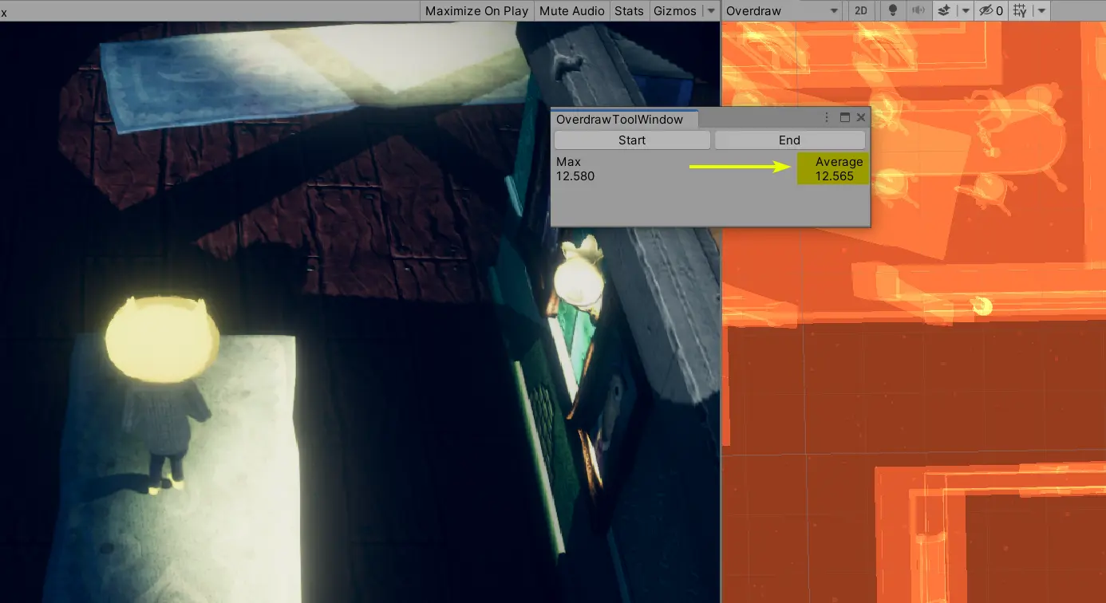Click the scene audio speaker icon
This screenshot has width=1106, height=603.
918,10
